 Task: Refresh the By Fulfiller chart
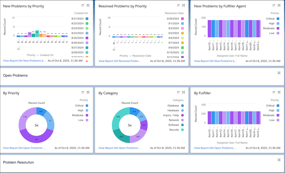274,92
